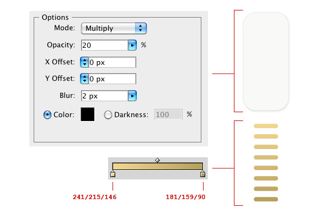Screen dimensions: 331x220
Task: Click the bottom darkest gold bar
Action: [x=266, y=199]
